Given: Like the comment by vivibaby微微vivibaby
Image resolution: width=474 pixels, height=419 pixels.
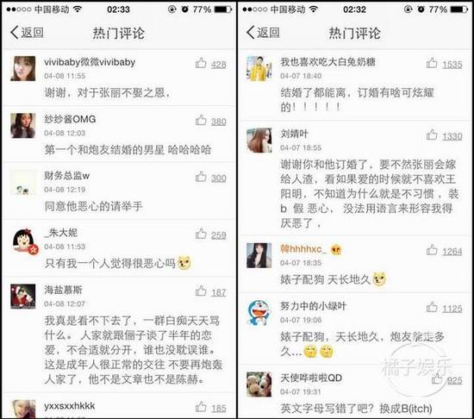Looking at the screenshot, I should (x=201, y=63).
